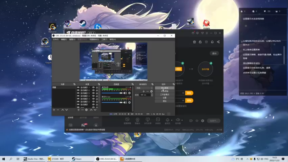The width and height of the screenshot is (288, 162).
Task: Open source properties gear in sources panel
Action: pos(86,110)
